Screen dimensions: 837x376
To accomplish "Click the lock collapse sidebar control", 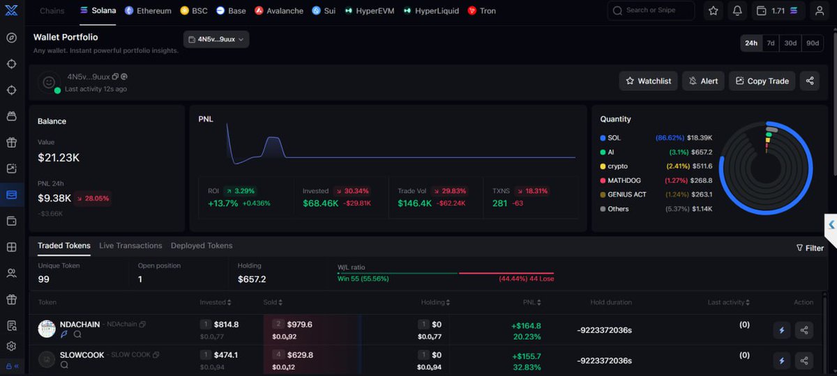I will pyautogui.click(x=12, y=366).
